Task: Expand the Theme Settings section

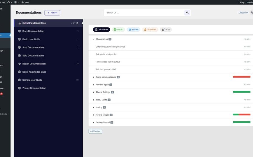Action: [94, 92]
